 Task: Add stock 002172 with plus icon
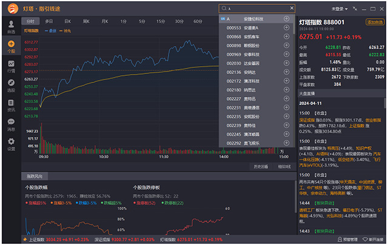click(287, 81)
